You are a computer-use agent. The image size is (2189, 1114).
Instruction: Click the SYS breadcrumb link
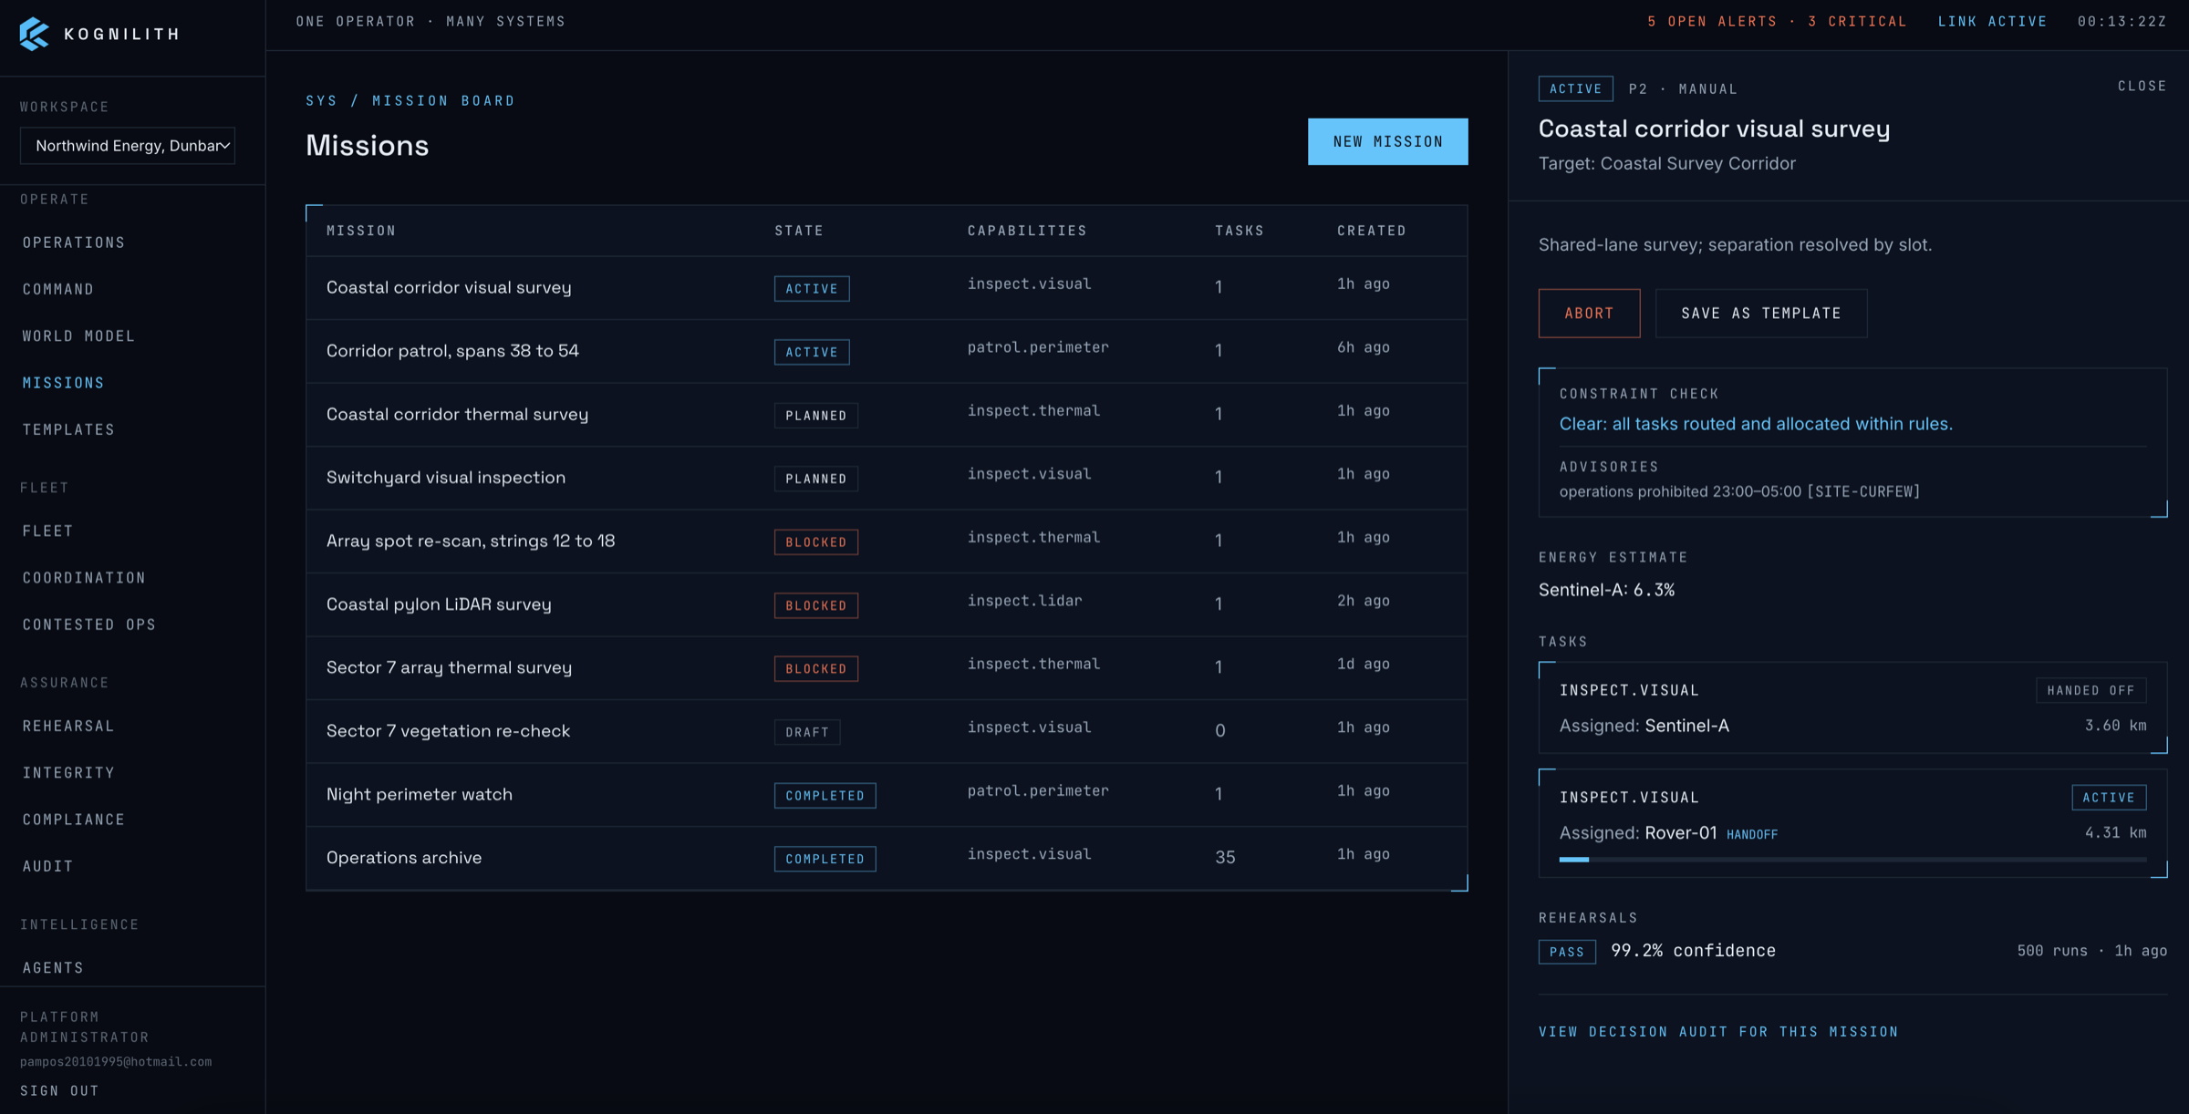click(321, 100)
